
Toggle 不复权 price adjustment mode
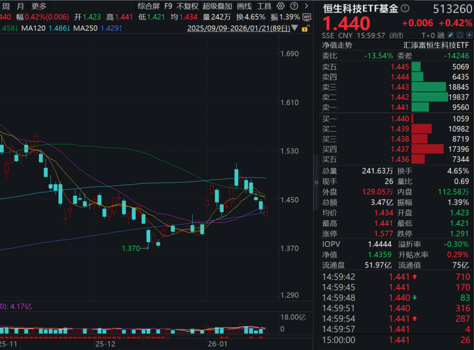[187, 6]
